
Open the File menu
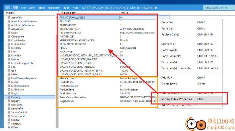click(23, 8)
